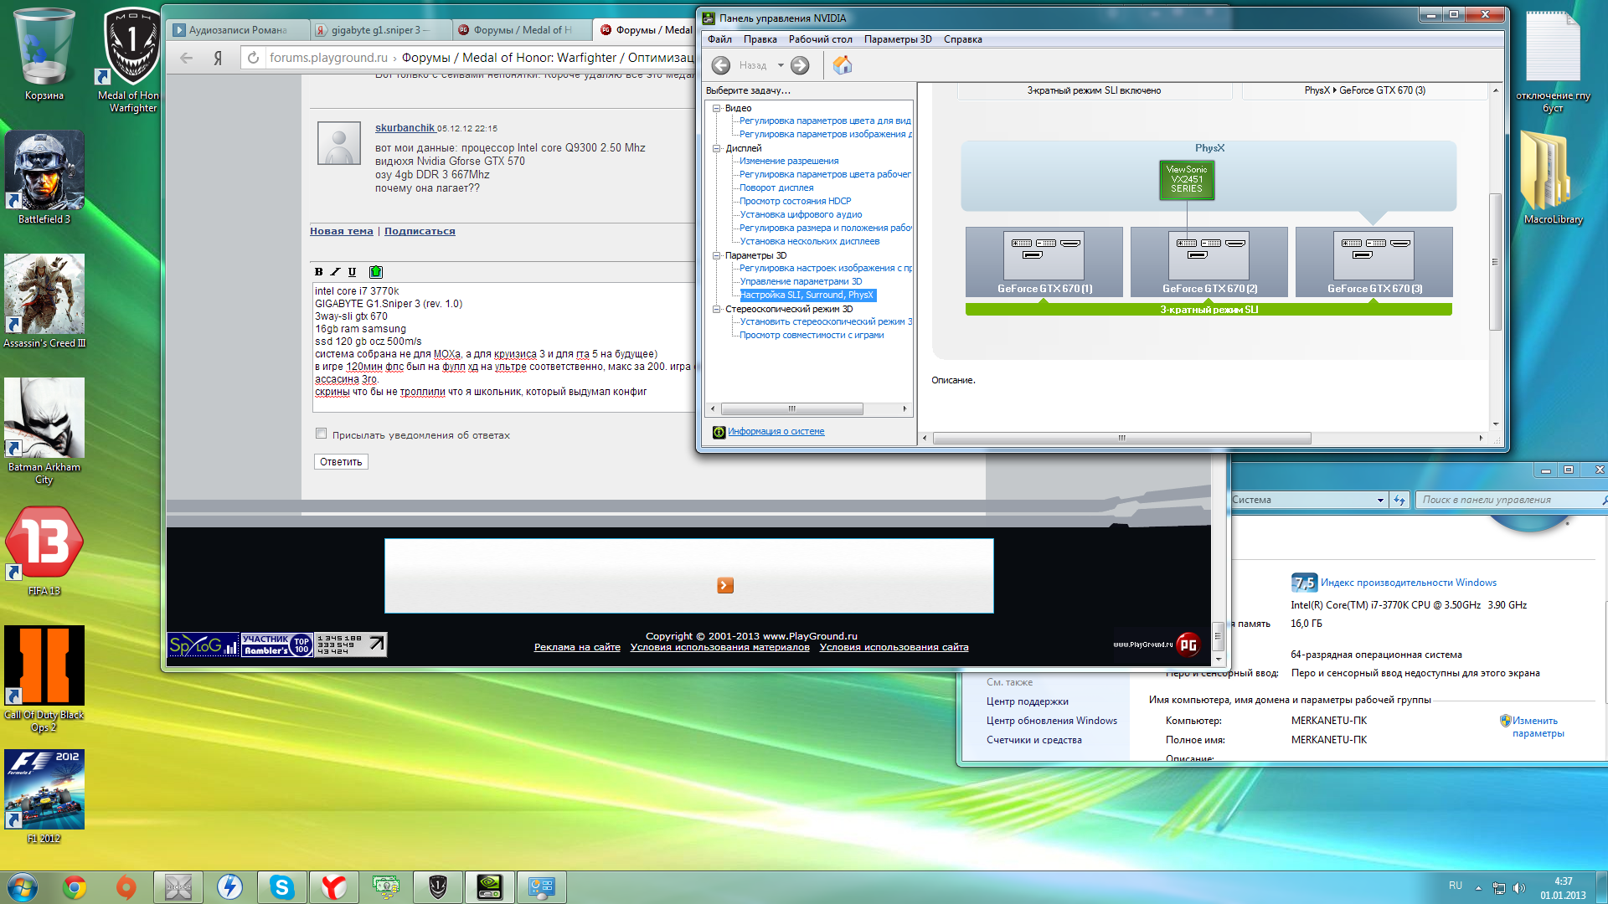1608x904 pixels.
Task: Open Origin from the taskbar
Action: click(x=126, y=887)
